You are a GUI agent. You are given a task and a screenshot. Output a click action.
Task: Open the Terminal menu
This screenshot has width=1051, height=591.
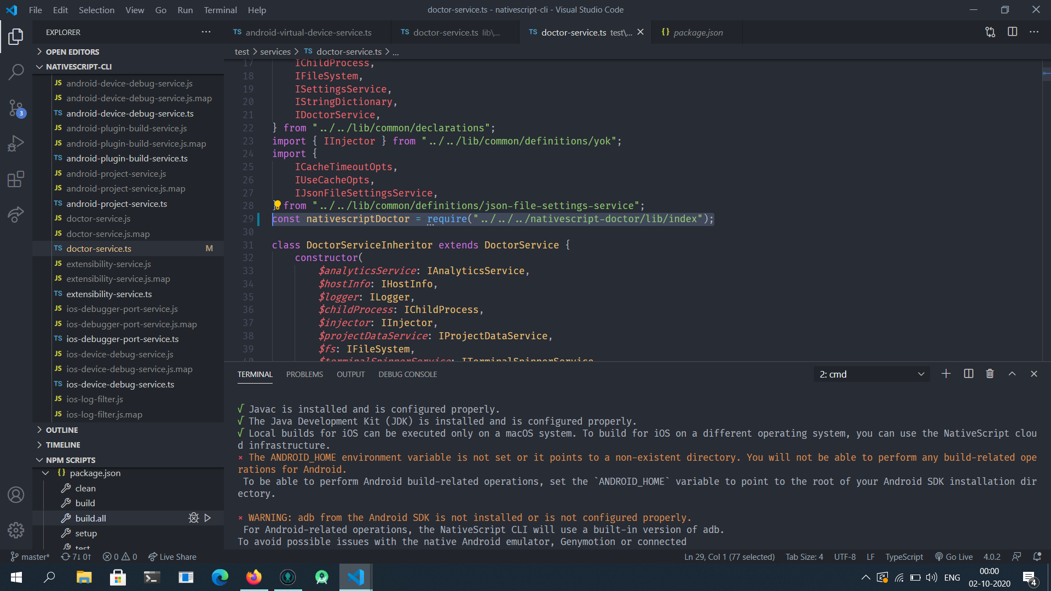(x=220, y=10)
